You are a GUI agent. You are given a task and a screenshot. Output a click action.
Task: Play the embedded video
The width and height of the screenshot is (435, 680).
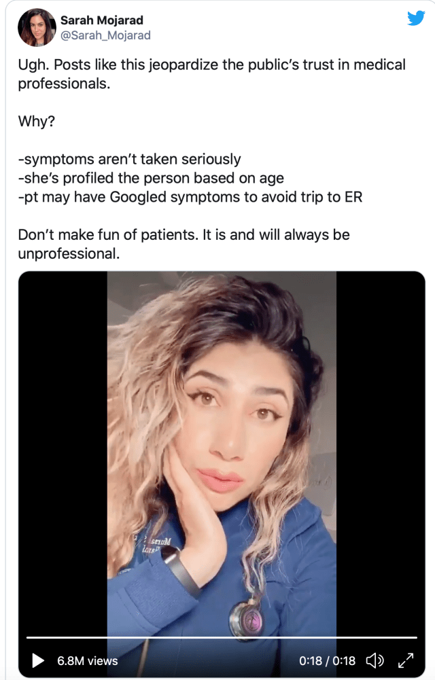(x=38, y=660)
